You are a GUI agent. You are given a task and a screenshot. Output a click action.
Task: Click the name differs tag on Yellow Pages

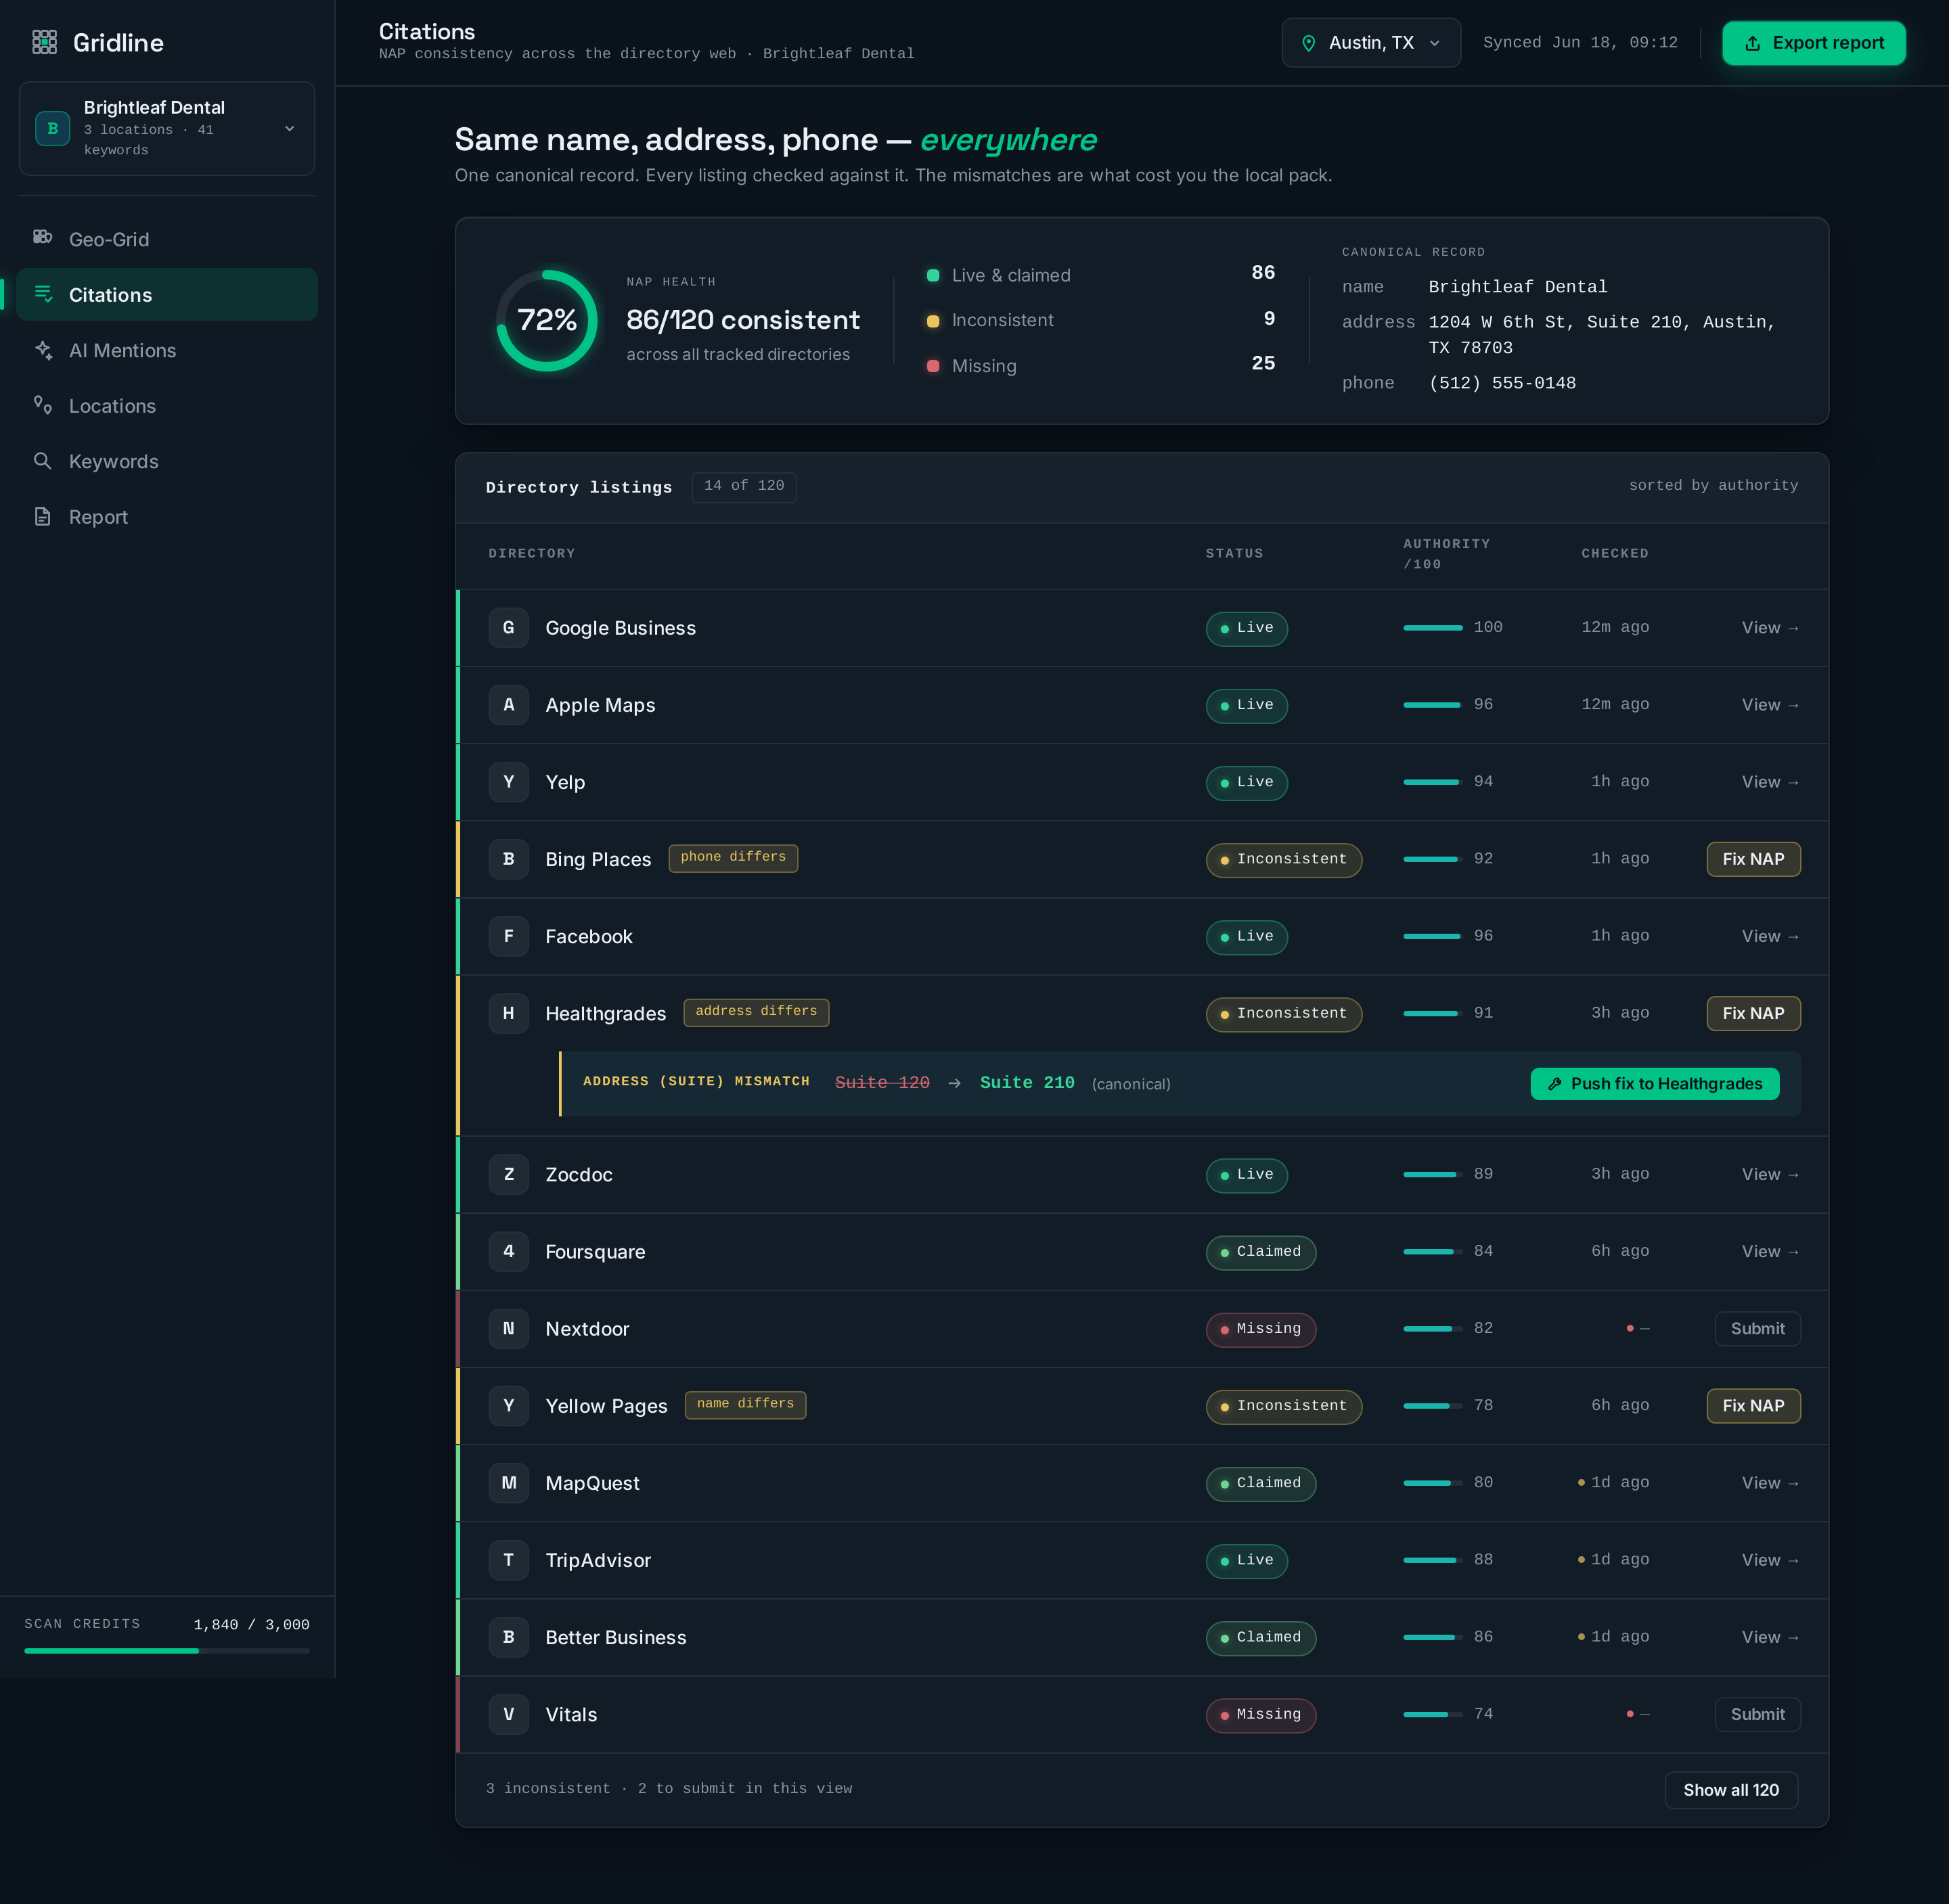tap(745, 1404)
